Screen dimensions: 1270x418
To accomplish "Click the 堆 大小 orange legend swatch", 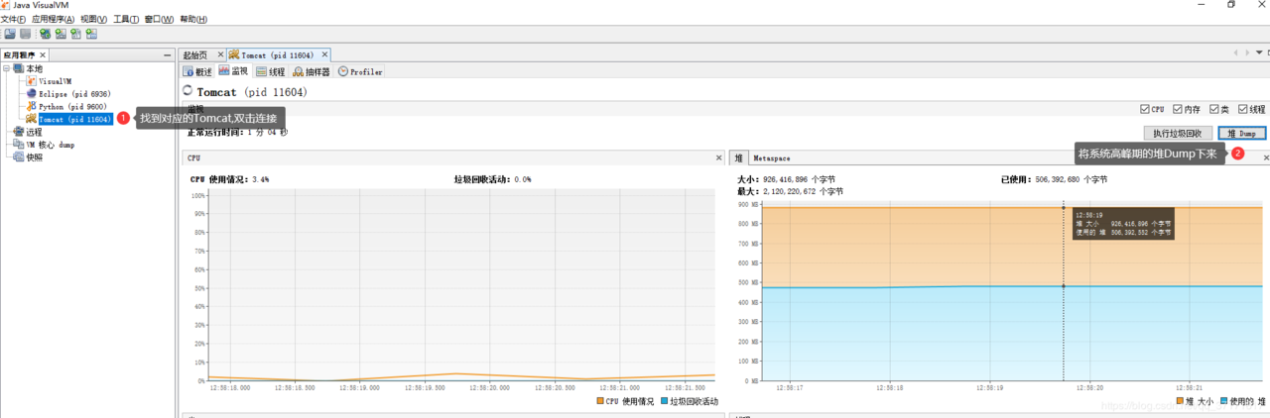I will point(1179,401).
